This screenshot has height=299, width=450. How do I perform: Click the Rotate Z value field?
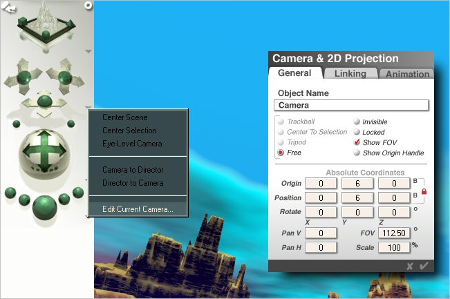point(394,212)
